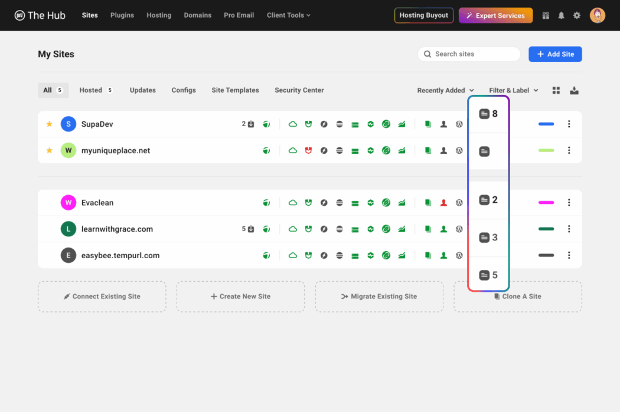Click the red Defender shield icon for myuniqueplace.net
This screenshot has width=620, height=412.
308,150
